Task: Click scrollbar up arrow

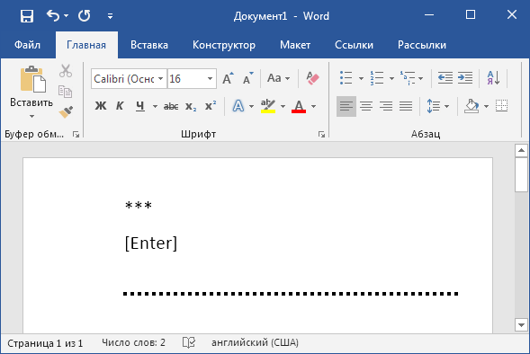Action: 521,150
